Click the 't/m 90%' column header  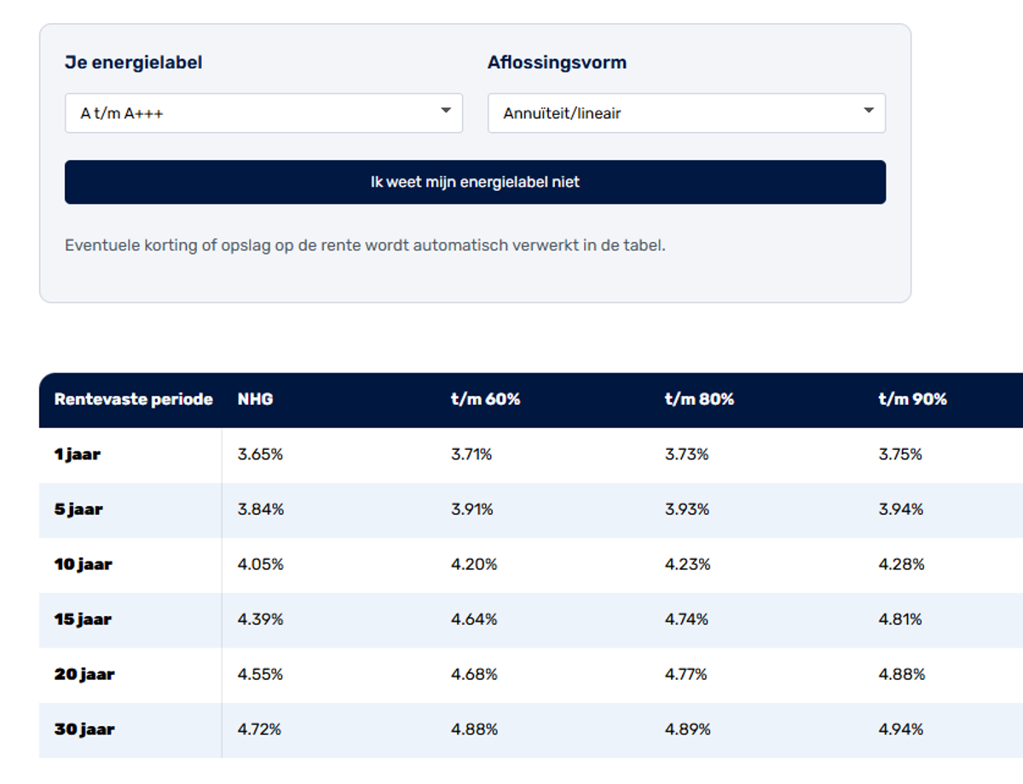(912, 400)
